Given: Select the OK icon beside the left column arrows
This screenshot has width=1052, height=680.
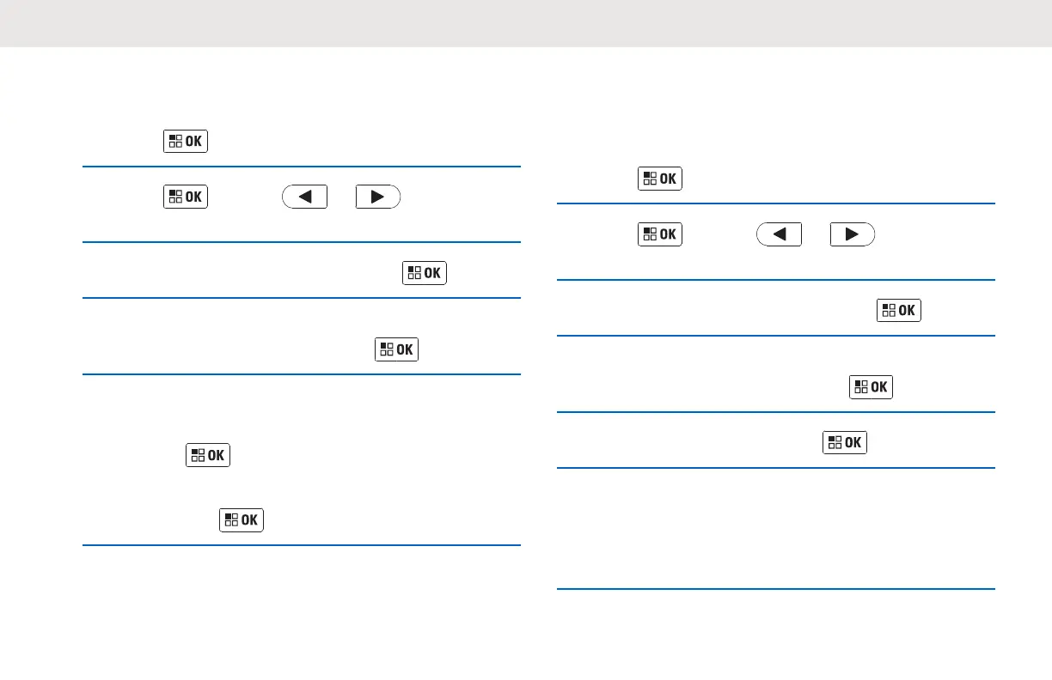Looking at the screenshot, I should pyautogui.click(x=186, y=197).
